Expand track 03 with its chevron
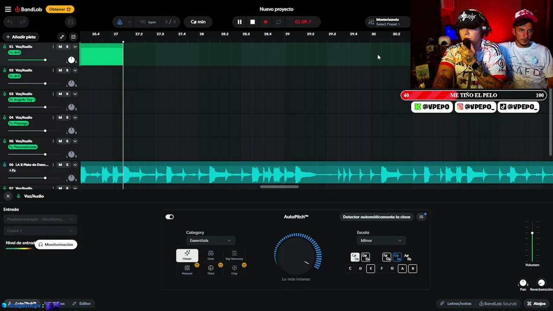Image resolution: width=553 pixels, height=311 pixels. 75,94
